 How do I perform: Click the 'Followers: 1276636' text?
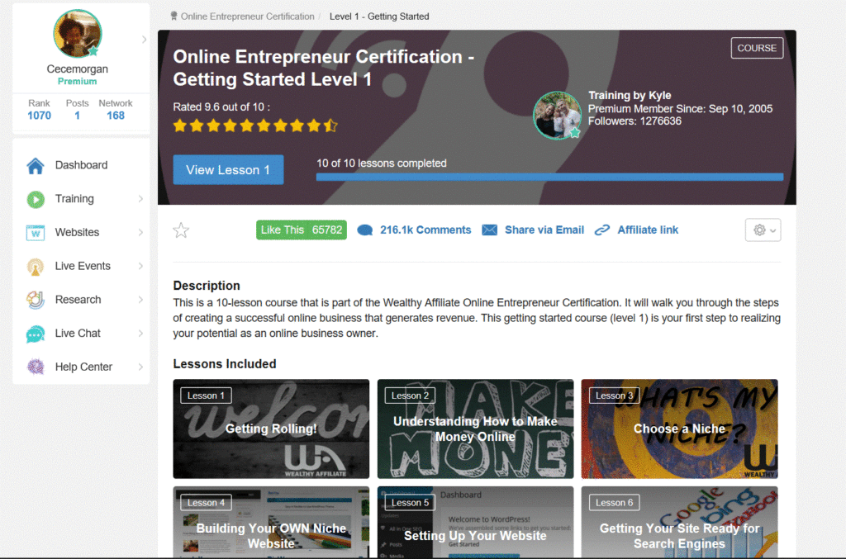634,121
